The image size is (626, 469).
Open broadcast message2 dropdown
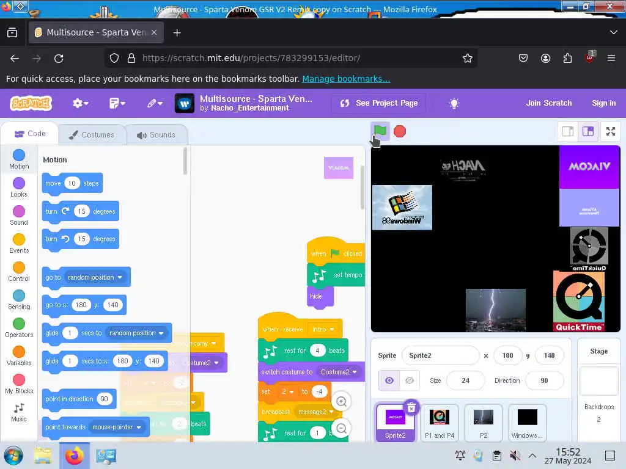(x=315, y=412)
